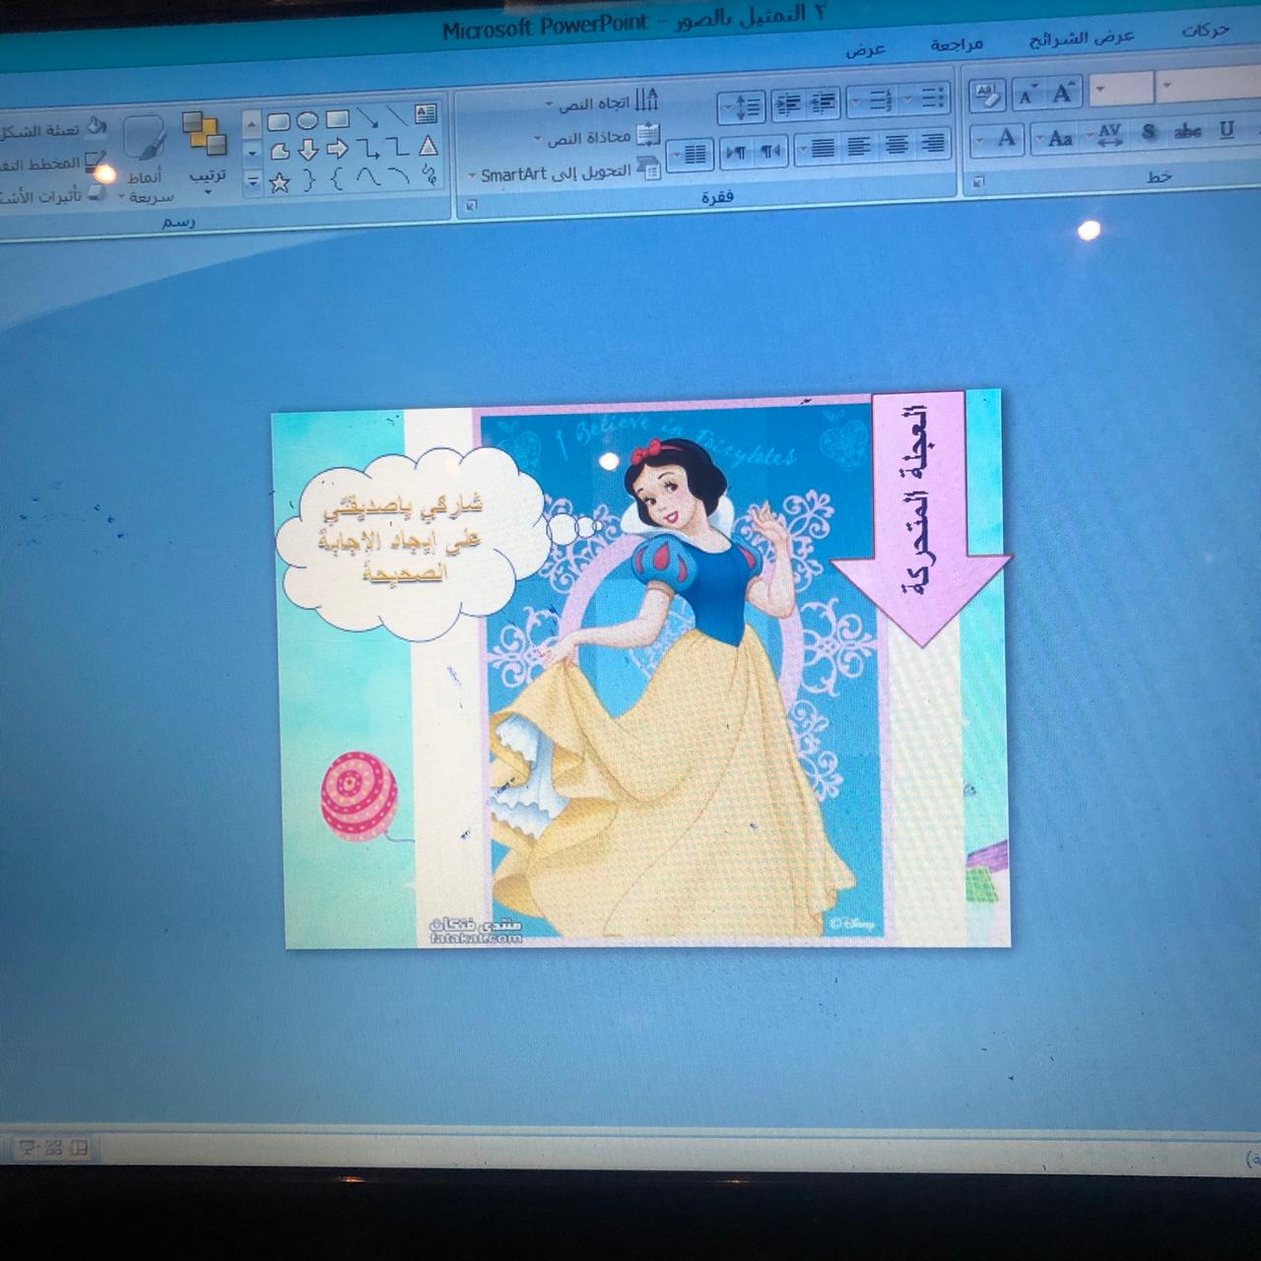
Task: Choose the scribble freeform shape
Action: coord(429,175)
